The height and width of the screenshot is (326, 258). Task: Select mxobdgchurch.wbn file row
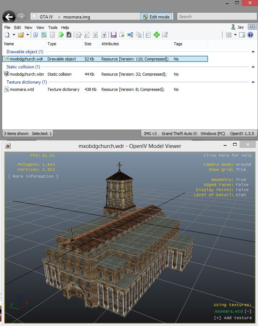pos(105,74)
